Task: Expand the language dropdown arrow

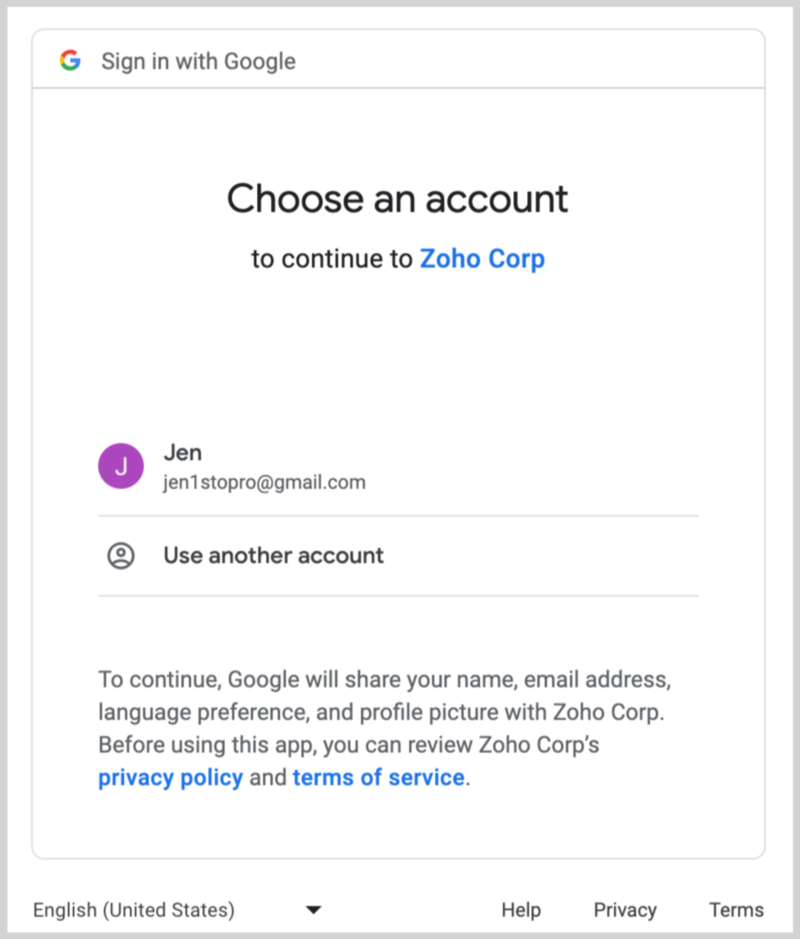Action: click(x=313, y=910)
